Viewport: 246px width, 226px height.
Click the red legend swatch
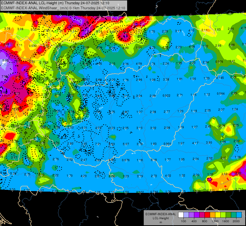click(x=207, y=215)
